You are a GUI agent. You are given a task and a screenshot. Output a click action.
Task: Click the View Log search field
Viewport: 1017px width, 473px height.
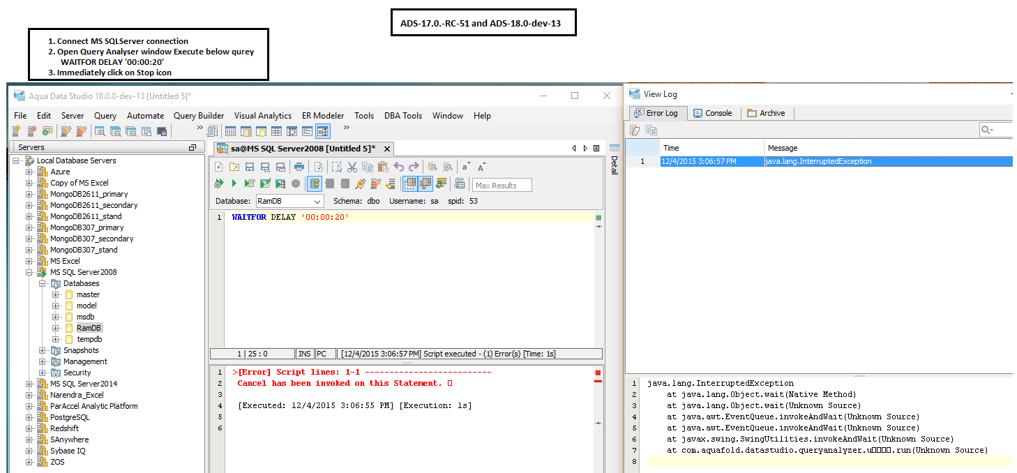(996, 130)
